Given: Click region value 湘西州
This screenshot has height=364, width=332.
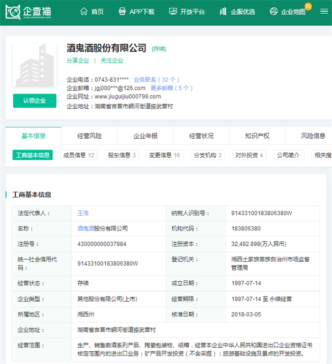Looking at the screenshot, I should click(86, 315).
